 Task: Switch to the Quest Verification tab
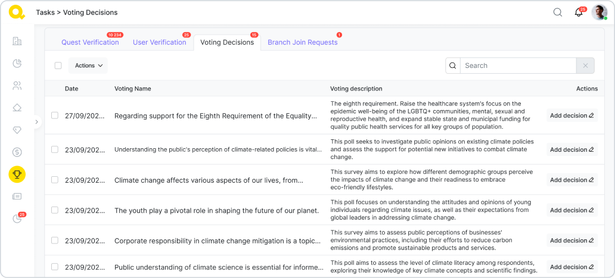point(90,42)
